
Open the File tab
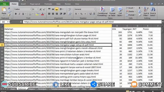[5, 4]
